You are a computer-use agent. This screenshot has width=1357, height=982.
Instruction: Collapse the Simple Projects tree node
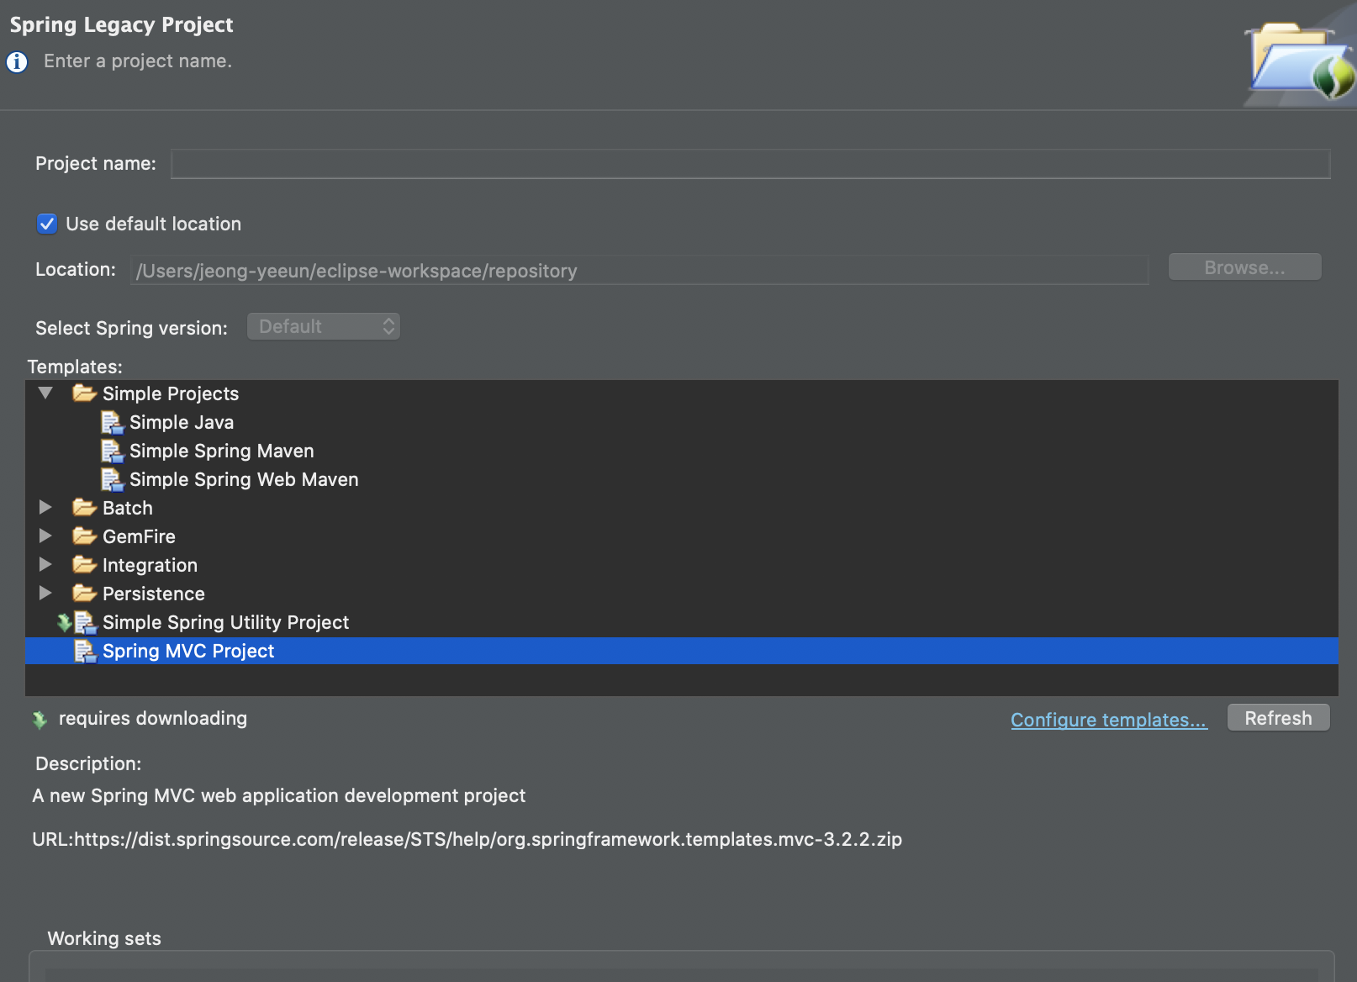45,393
